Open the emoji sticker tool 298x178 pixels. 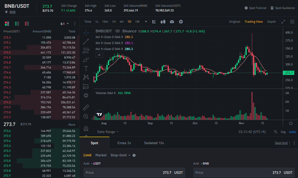click(x=86, y=95)
